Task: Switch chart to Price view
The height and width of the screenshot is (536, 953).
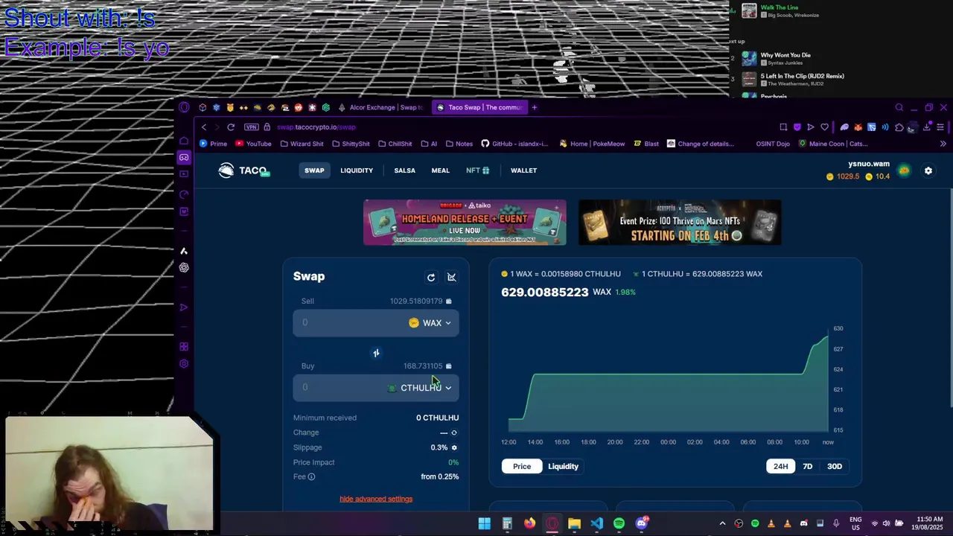Action: (522, 466)
